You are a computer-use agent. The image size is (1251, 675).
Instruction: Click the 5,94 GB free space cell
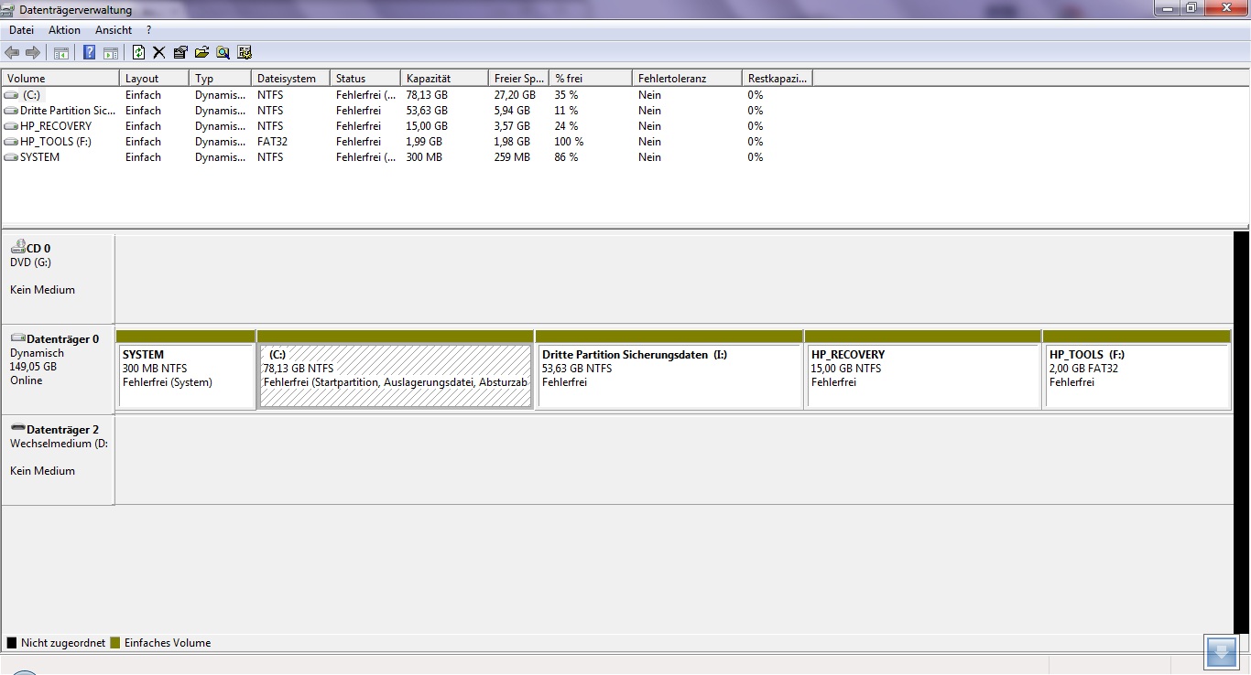pyautogui.click(x=512, y=111)
